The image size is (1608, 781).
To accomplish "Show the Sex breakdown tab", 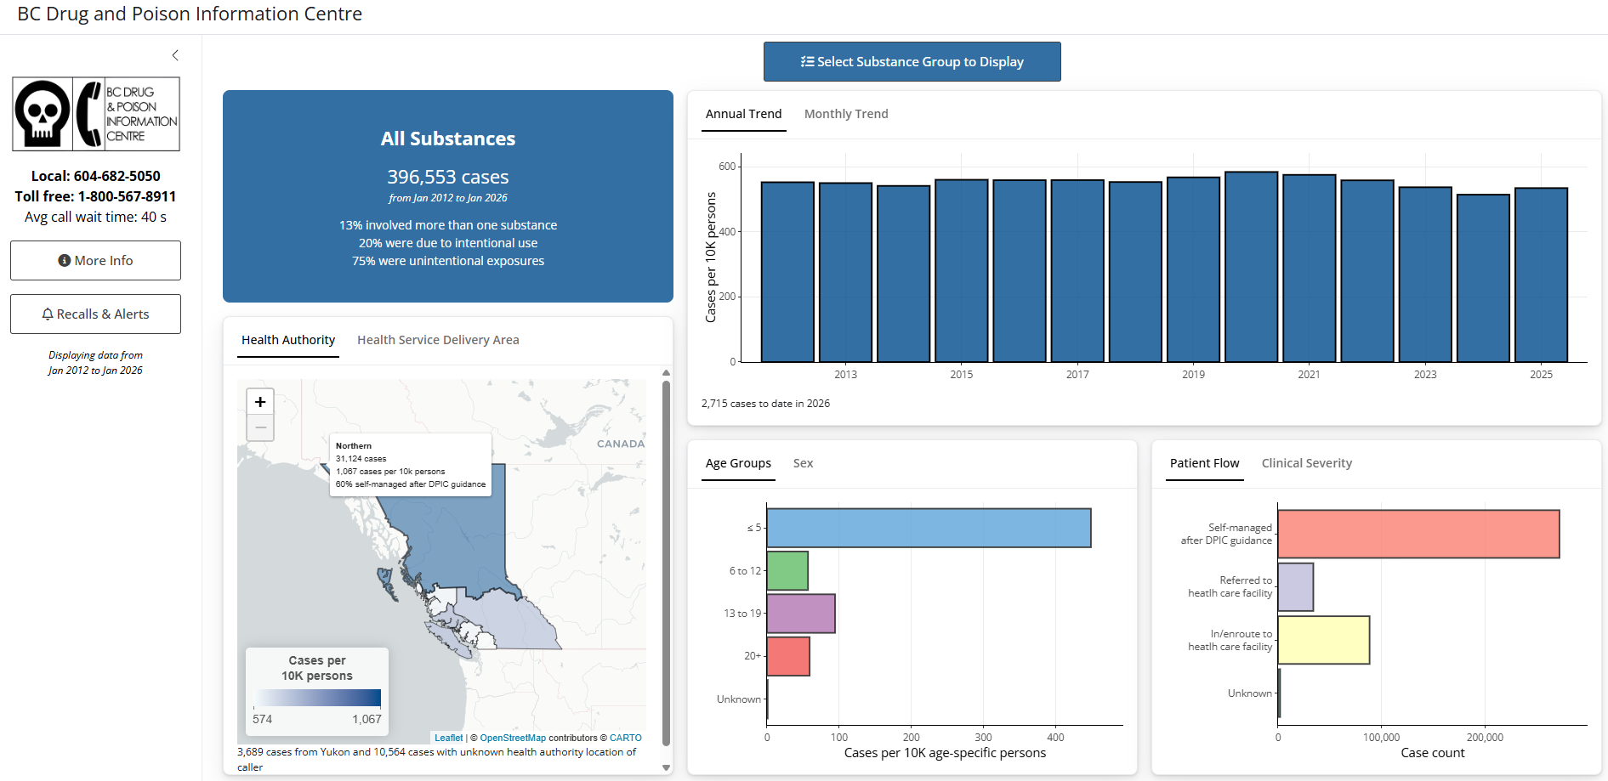I will pyautogui.click(x=803, y=463).
